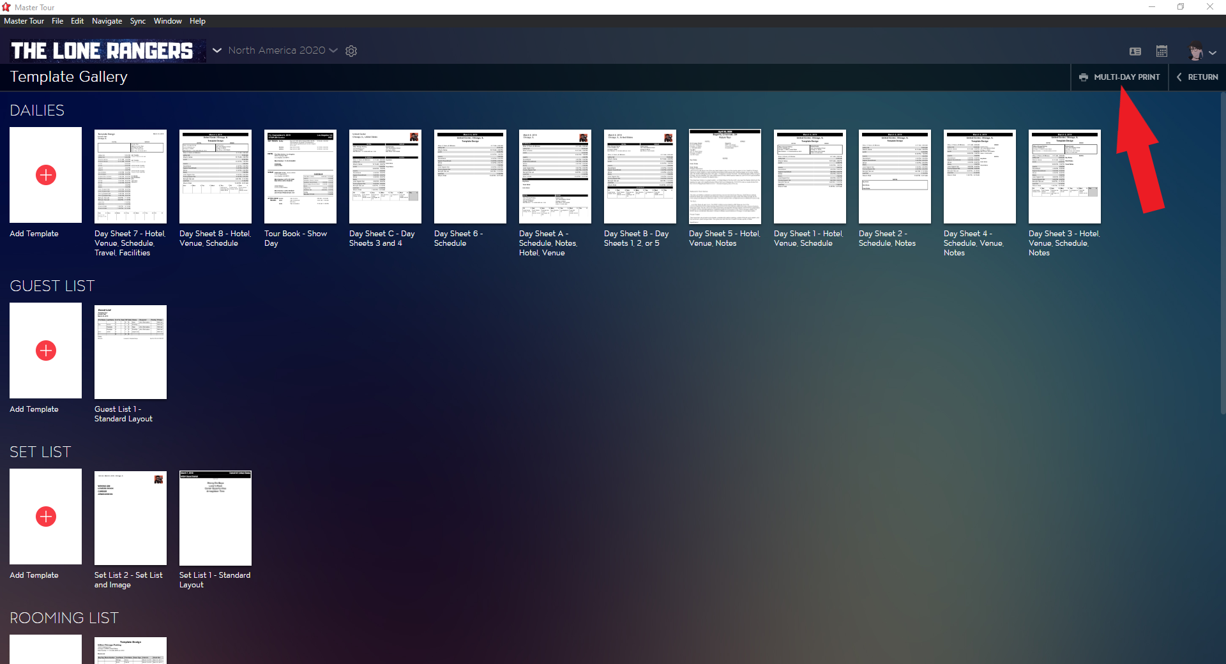This screenshot has height=664, width=1226.
Task: Select Day Sheet 5 template thumbnail
Action: coord(725,176)
